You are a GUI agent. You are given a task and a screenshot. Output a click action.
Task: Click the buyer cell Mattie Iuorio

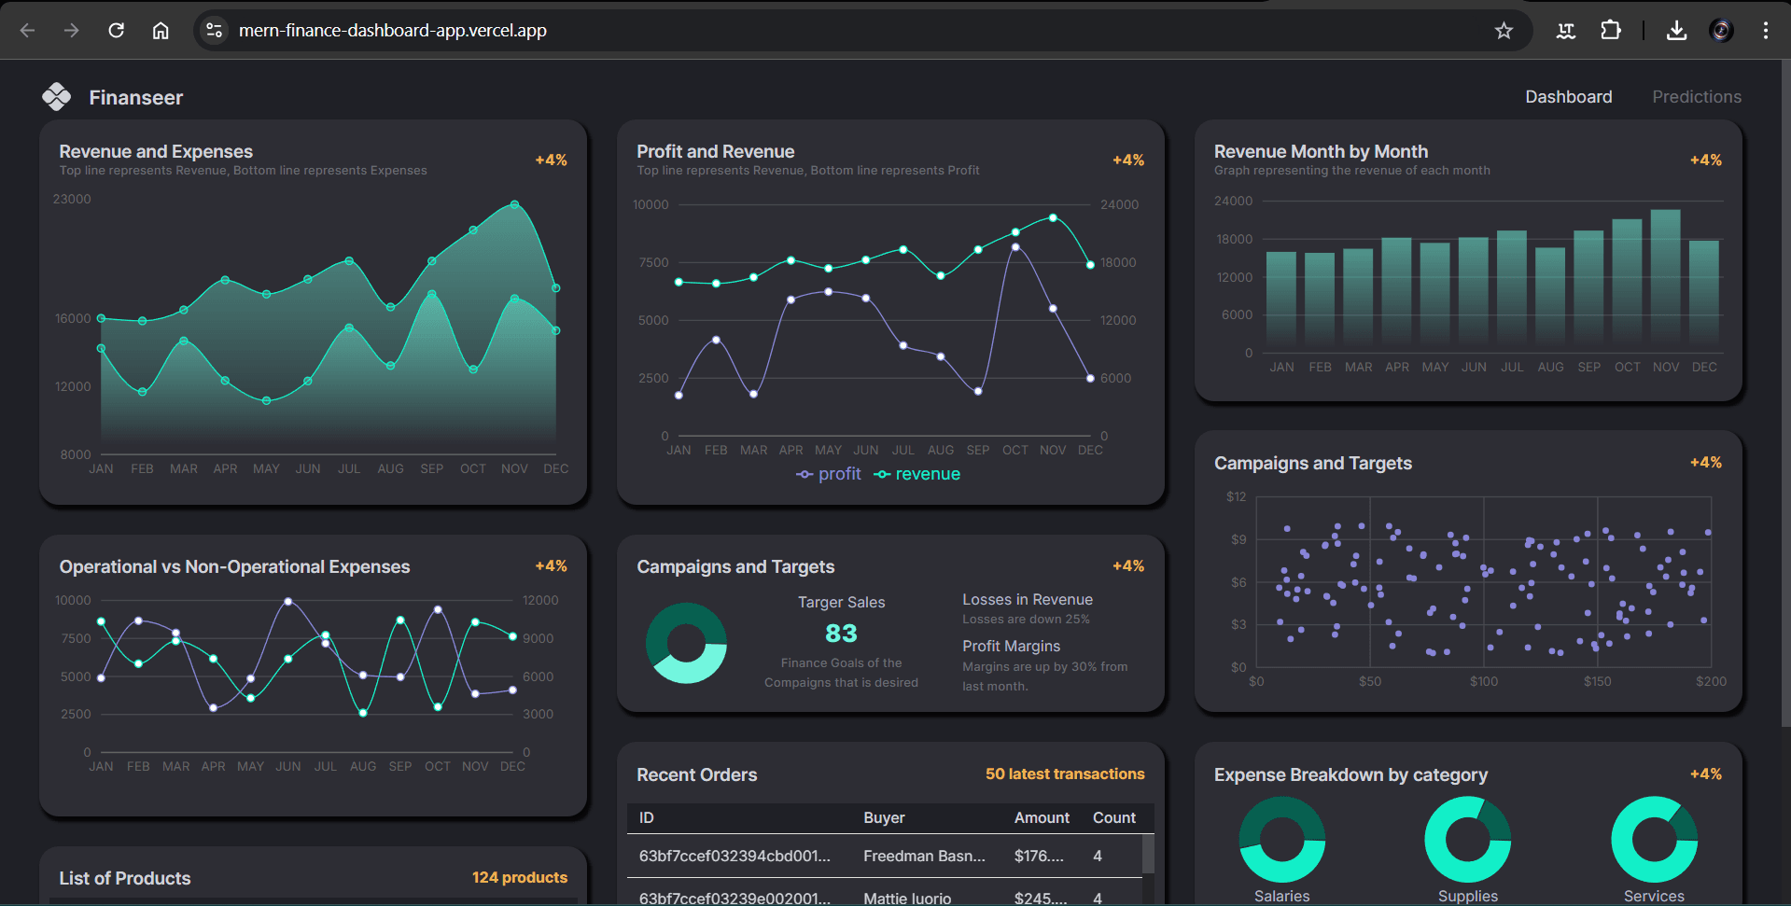907,898
